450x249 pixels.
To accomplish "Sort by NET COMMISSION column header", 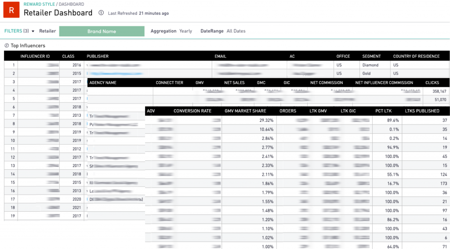I will pyautogui.click(x=327, y=83).
